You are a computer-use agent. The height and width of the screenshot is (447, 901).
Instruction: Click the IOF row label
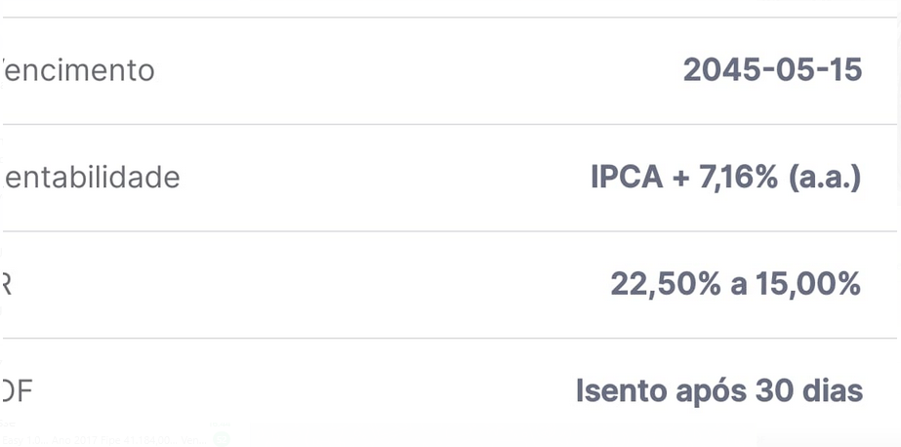[x=16, y=391]
